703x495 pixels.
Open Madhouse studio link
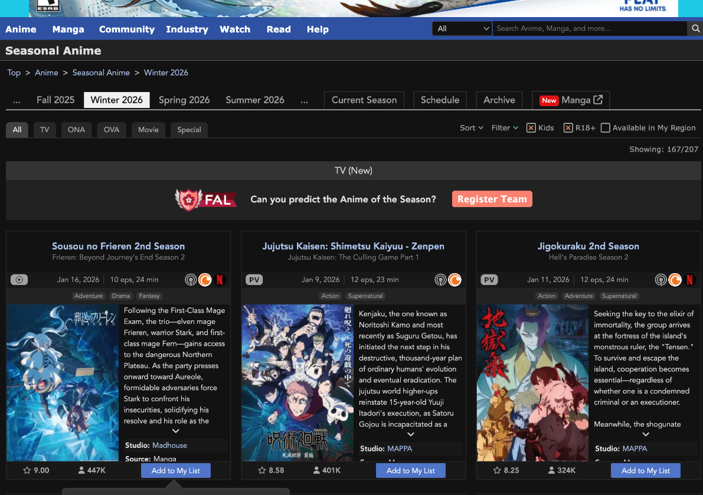(169, 445)
